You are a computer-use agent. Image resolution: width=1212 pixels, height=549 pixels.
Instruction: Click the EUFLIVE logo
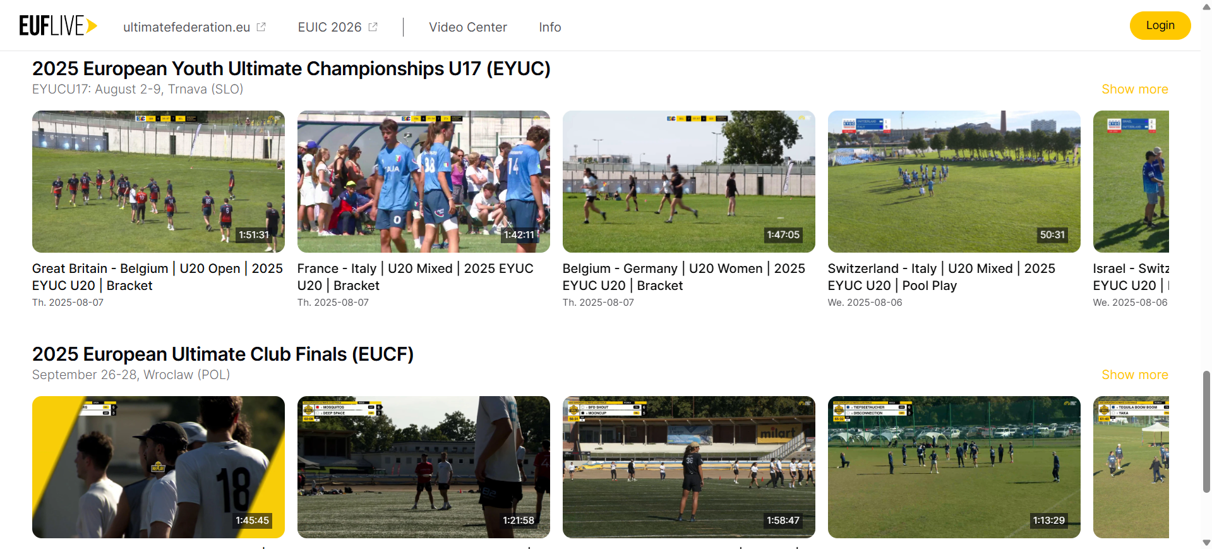click(x=58, y=26)
